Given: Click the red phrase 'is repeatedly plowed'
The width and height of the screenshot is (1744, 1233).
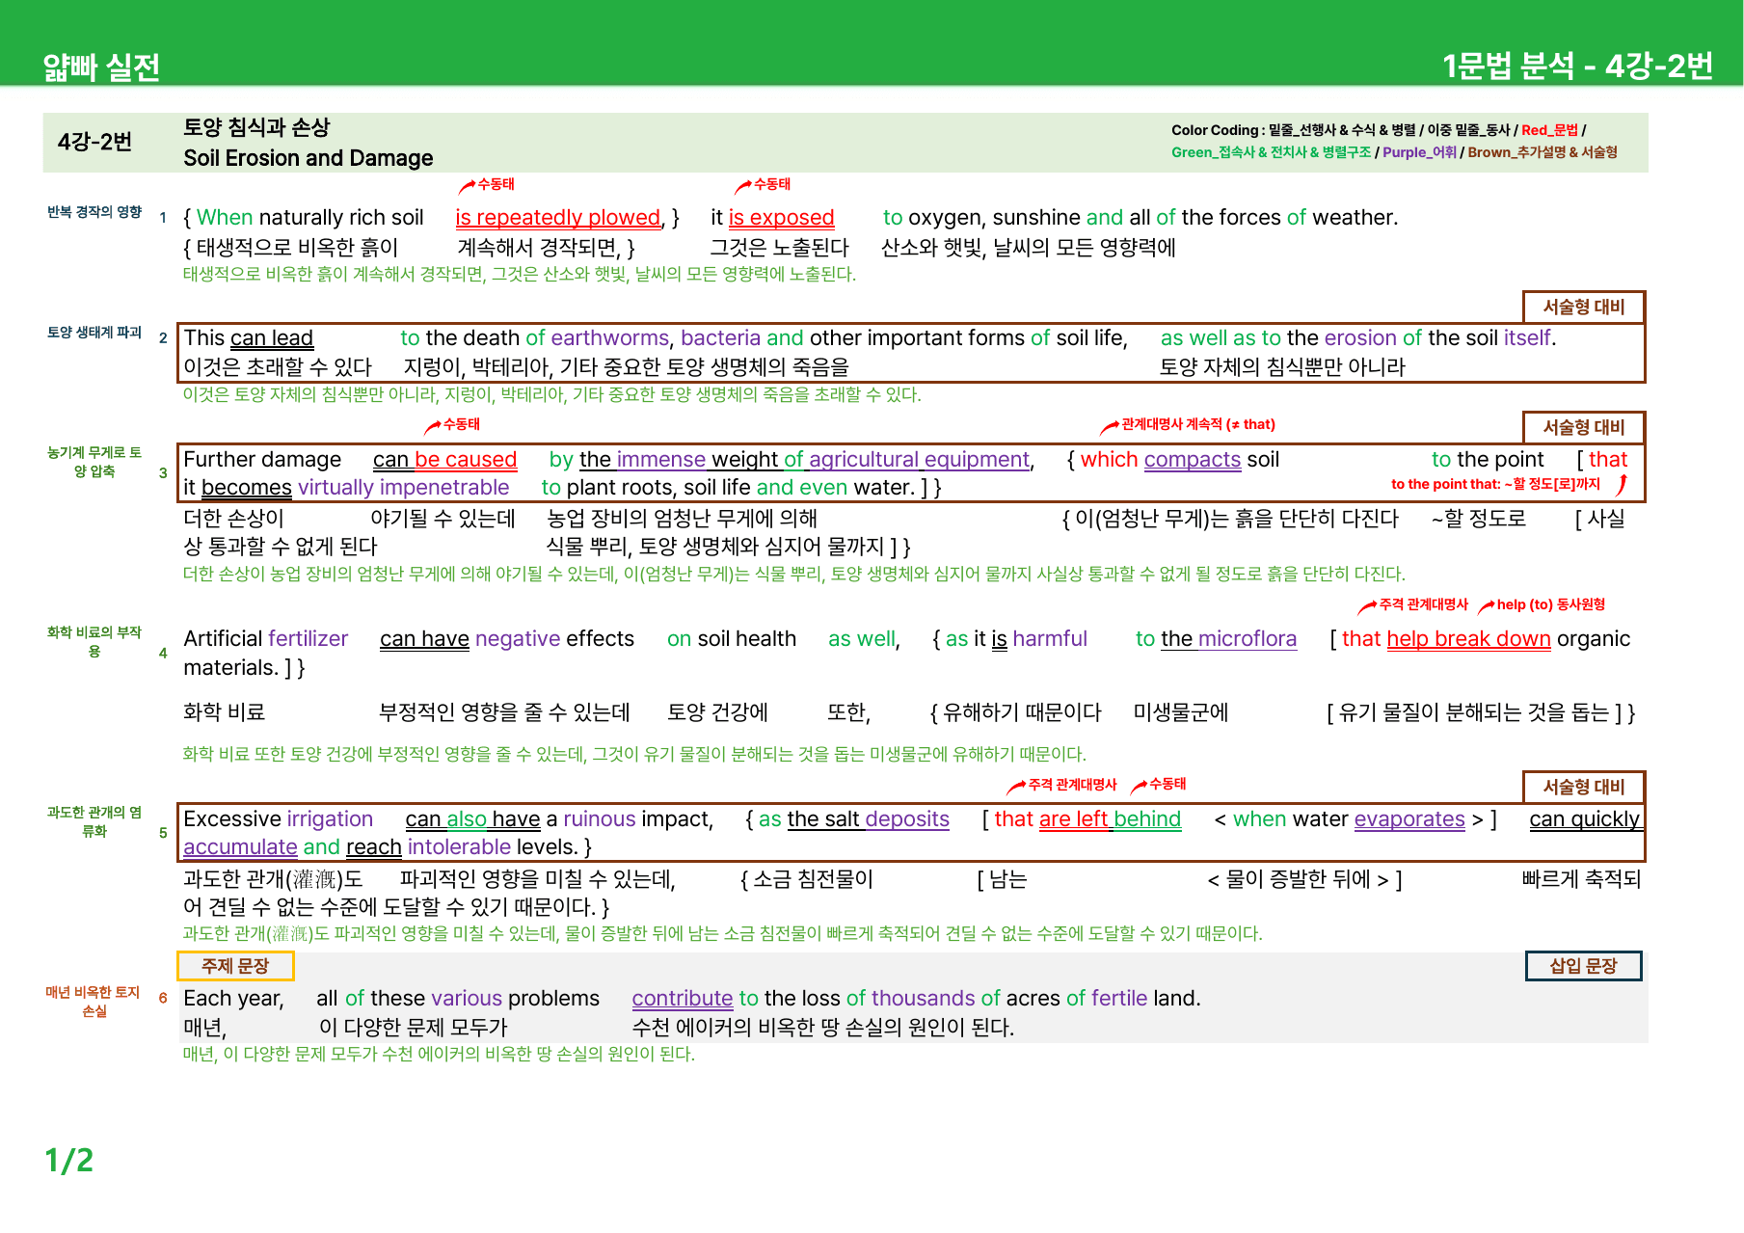Looking at the screenshot, I should 558,218.
